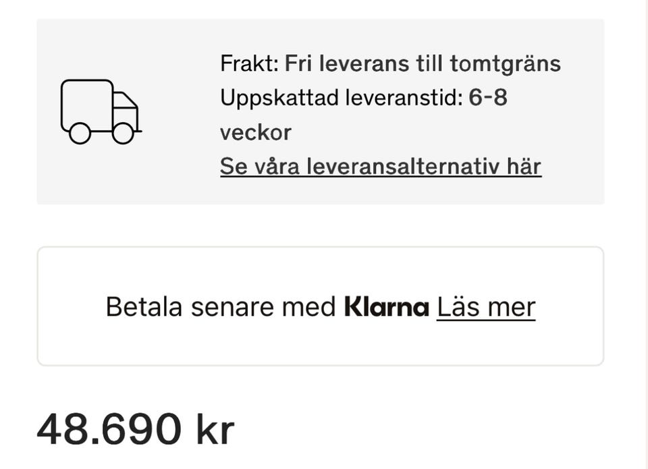Screen dimensions: 648x469
Task: Click the "Betala senare med" text
Action: 221,307
